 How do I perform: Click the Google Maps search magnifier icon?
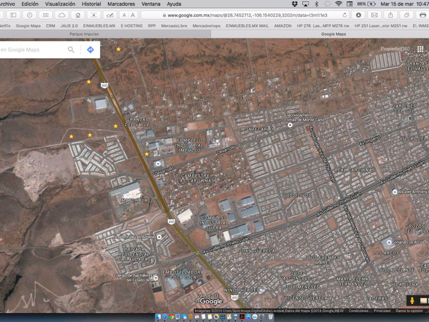pyautogui.click(x=71, y=50)
